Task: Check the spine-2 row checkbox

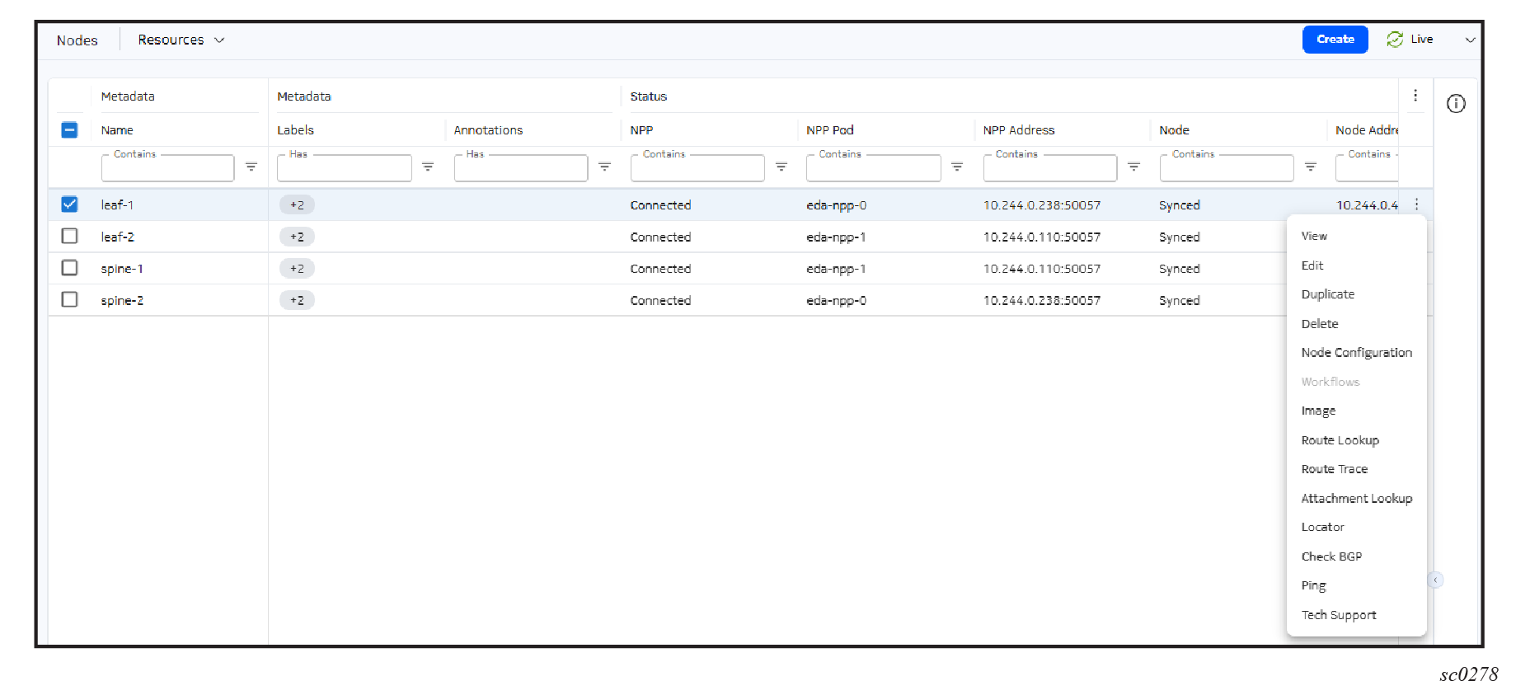Action: (70, 300)
